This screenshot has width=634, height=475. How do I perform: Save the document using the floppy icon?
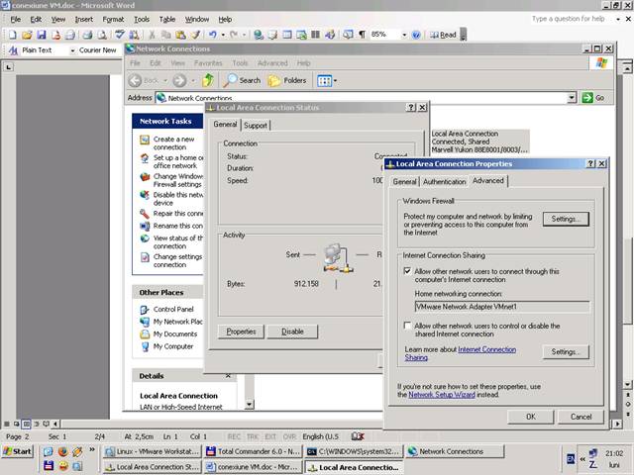pos(42,35)
